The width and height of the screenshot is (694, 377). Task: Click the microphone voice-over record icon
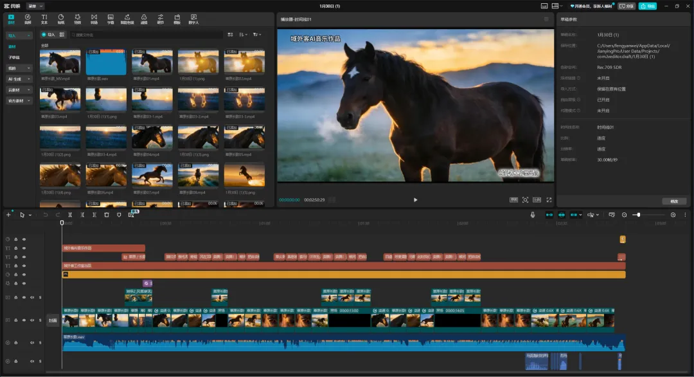point(533,215)
